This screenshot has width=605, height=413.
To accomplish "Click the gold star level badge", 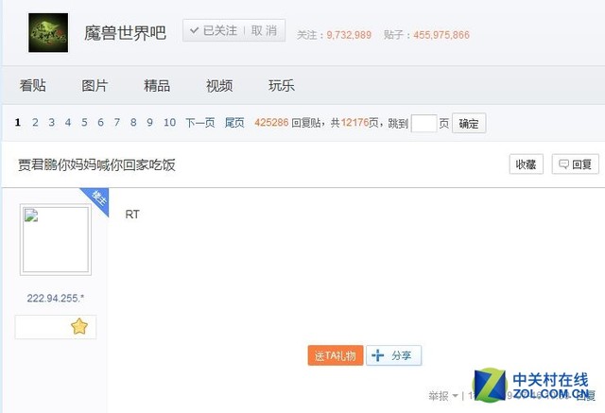I will [x=79, y=327].
